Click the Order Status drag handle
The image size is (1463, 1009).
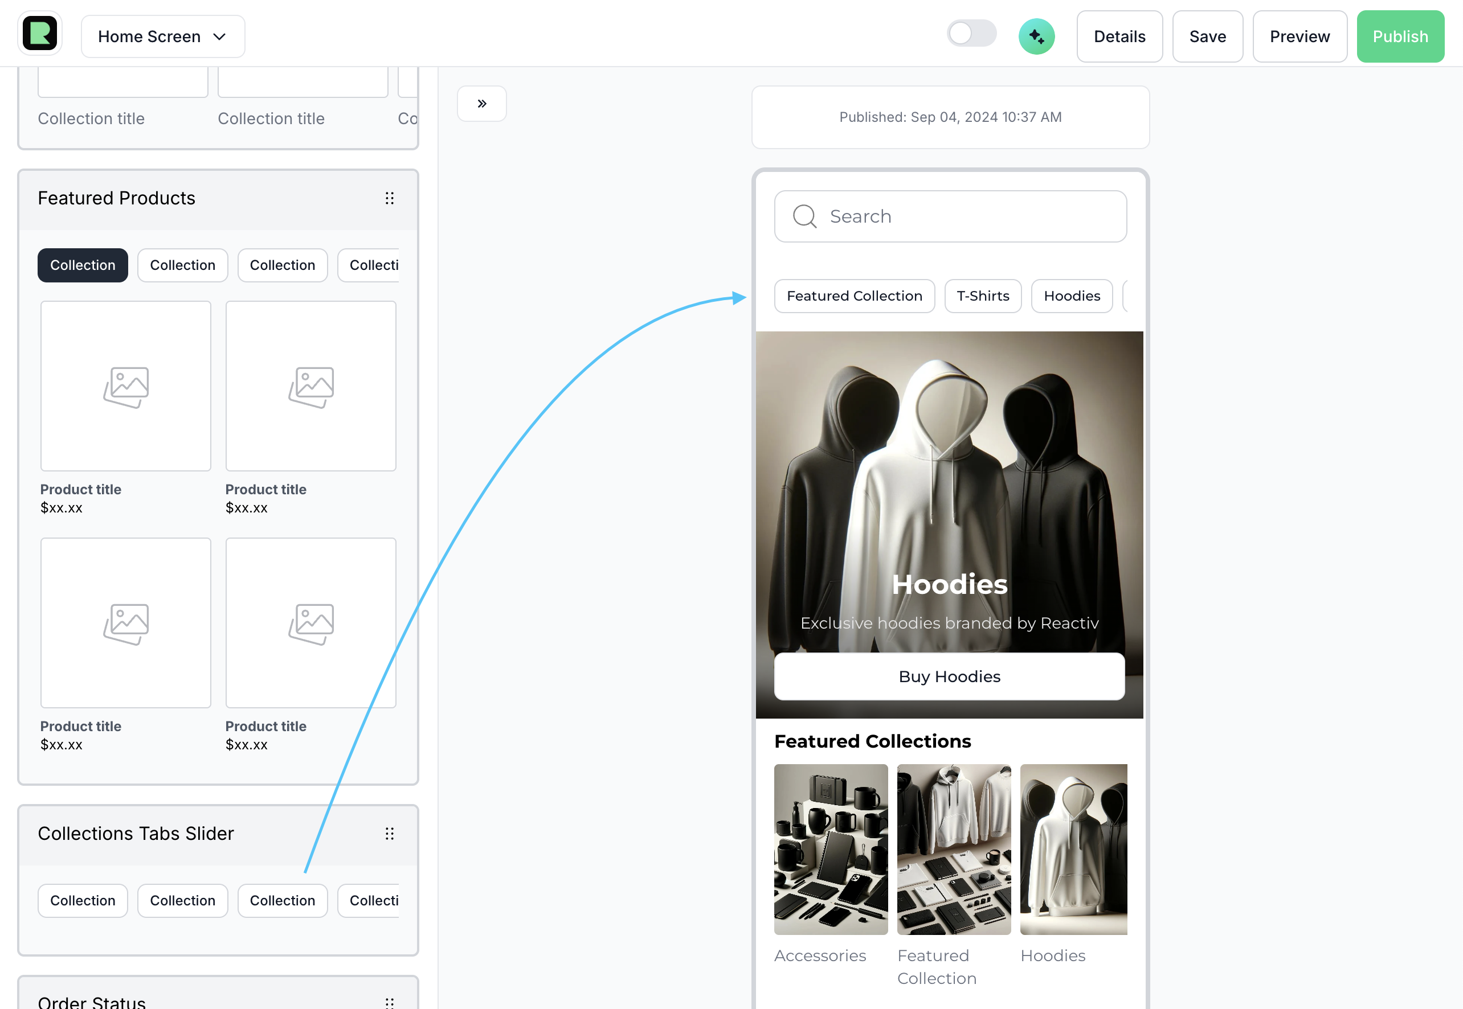tap(390, 1002)
